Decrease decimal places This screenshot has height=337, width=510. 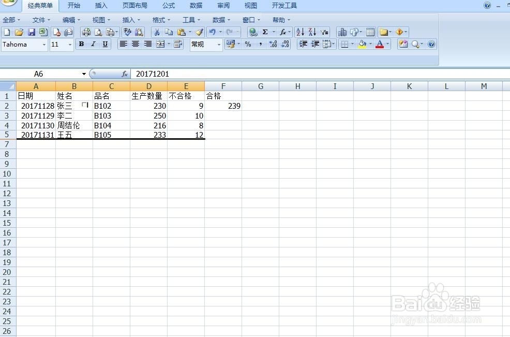tap(285, 44)
